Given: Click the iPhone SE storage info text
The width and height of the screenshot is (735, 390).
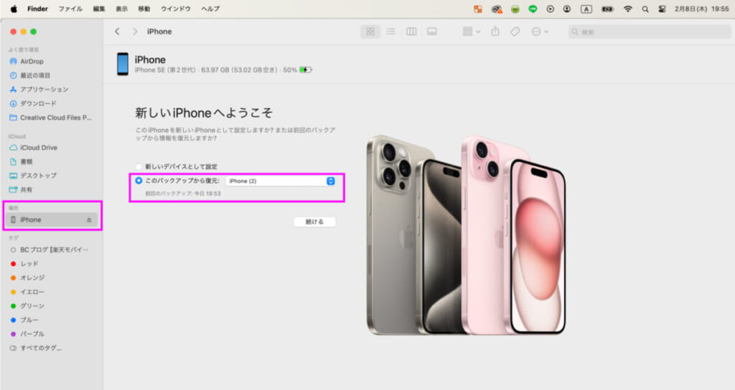Looking at the screenshot, I should pyautogui.click(x=215, y=70).
